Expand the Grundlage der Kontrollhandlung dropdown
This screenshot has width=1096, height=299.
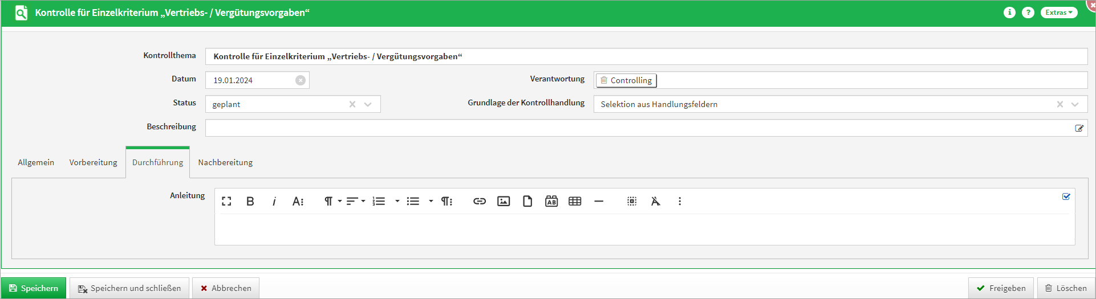1075,104
